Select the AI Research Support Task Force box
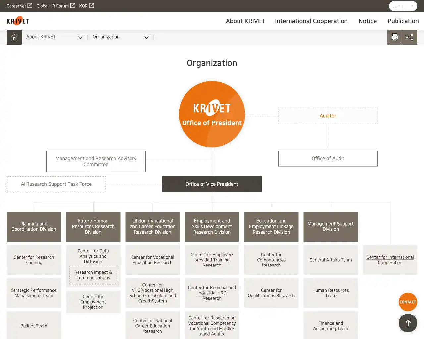Image resolution: width=424 pixels, height=339 pixels. coord(56,184)
